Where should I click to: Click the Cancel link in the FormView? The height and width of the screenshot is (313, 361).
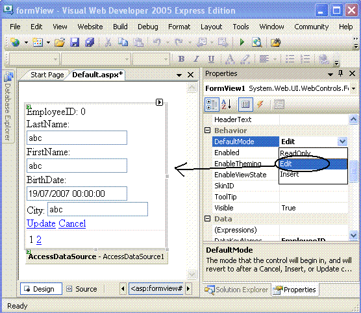(72, 223)
